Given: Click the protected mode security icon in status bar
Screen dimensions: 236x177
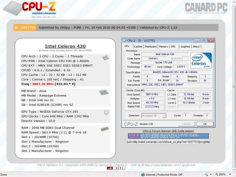Looking at the screenshot, I should [x=206, y=175].
